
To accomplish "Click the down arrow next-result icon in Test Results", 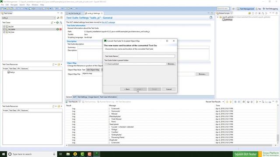I will [x=227, y=102].
